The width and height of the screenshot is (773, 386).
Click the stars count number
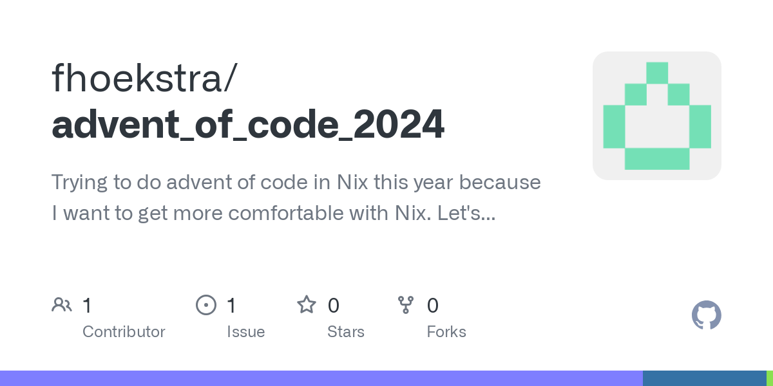coord(333,305)
